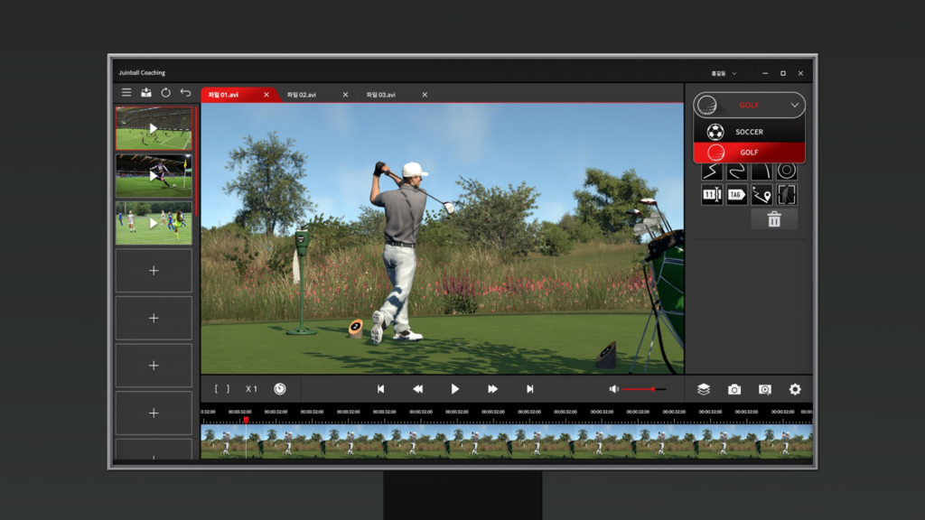This screenshot has height=520, width=925.
Task: Switch to the 파일 02.avi tab
Action: (302, 94)
